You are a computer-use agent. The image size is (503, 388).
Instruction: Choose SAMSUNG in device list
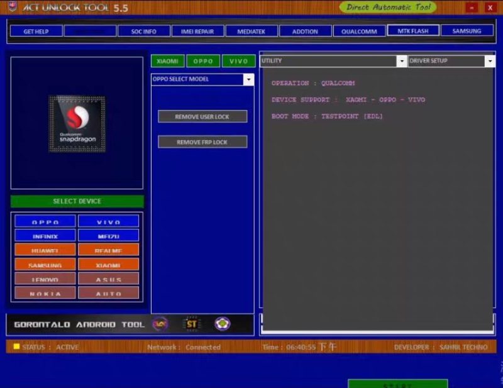(45, 264)
